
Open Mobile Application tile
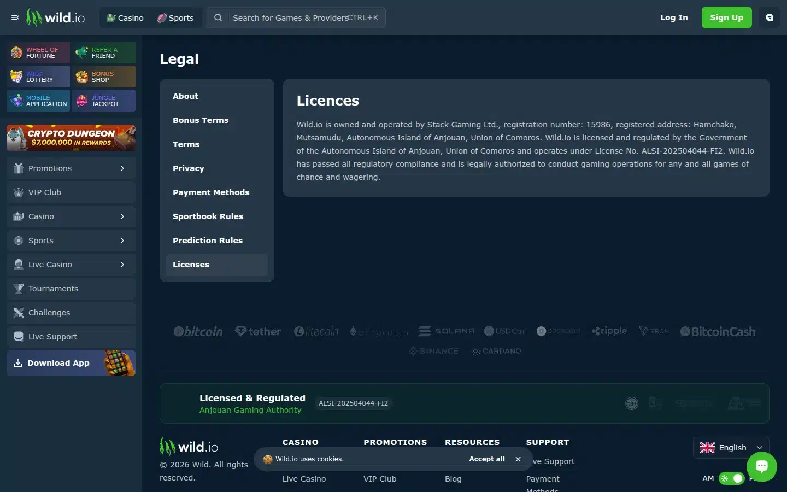click(38, 101)
